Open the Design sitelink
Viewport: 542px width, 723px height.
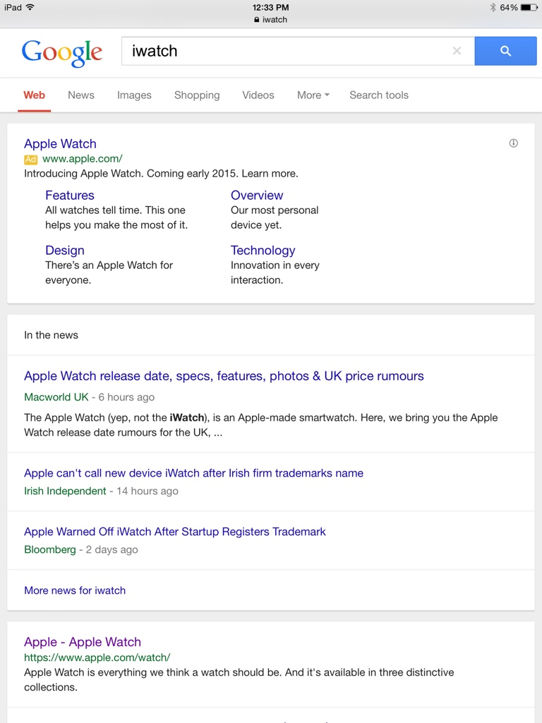coord(64,251)
